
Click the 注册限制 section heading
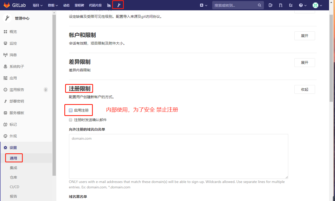[x=80, y=89]
